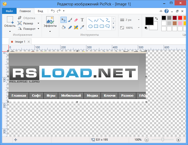The height and width of the screenshot is (145, 188).
Task: Open quick access toolbar customize arrow
Action: pyautogui.click(x=64, y=11)
